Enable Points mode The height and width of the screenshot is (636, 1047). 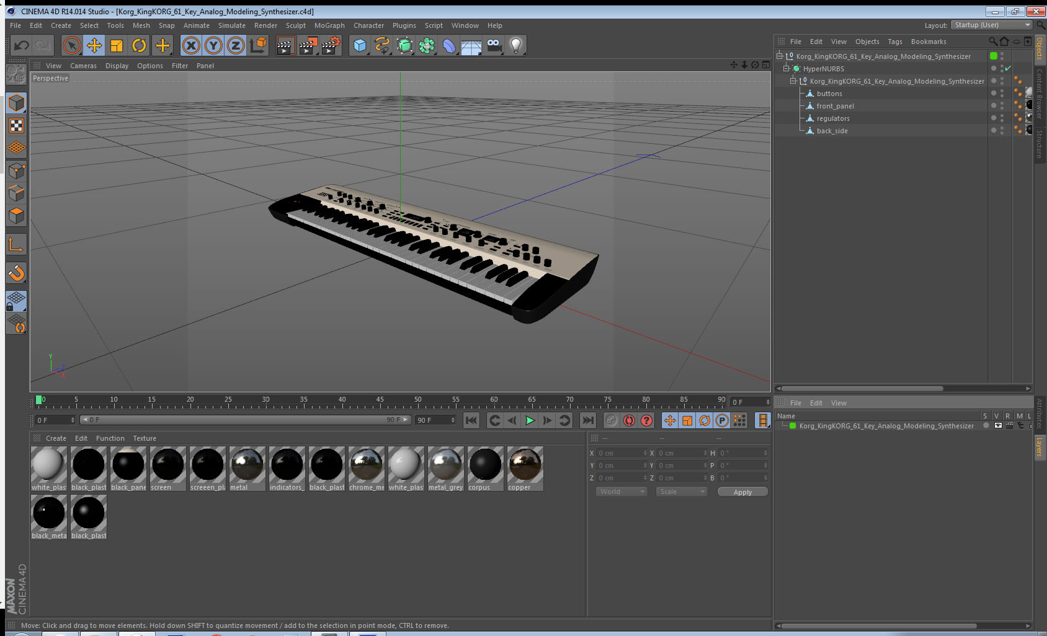(x=17, y=170)
